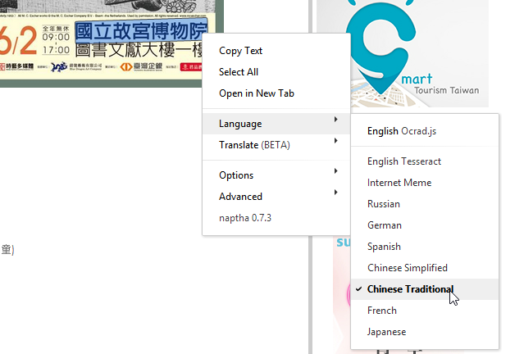Select Internet Meme language option
This screenshot has width=524, height=354.
(425, 183)
